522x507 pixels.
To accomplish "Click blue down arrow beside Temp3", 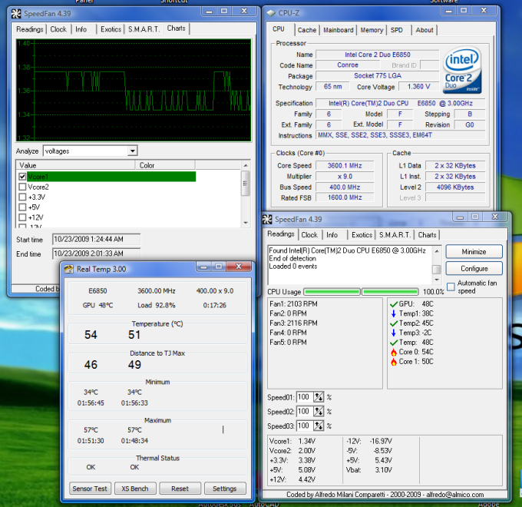I will click(x=394, y=333).
